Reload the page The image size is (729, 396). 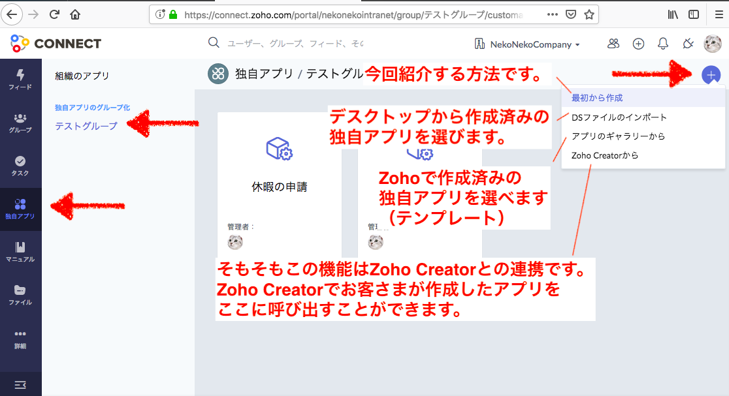click(54, 14)
